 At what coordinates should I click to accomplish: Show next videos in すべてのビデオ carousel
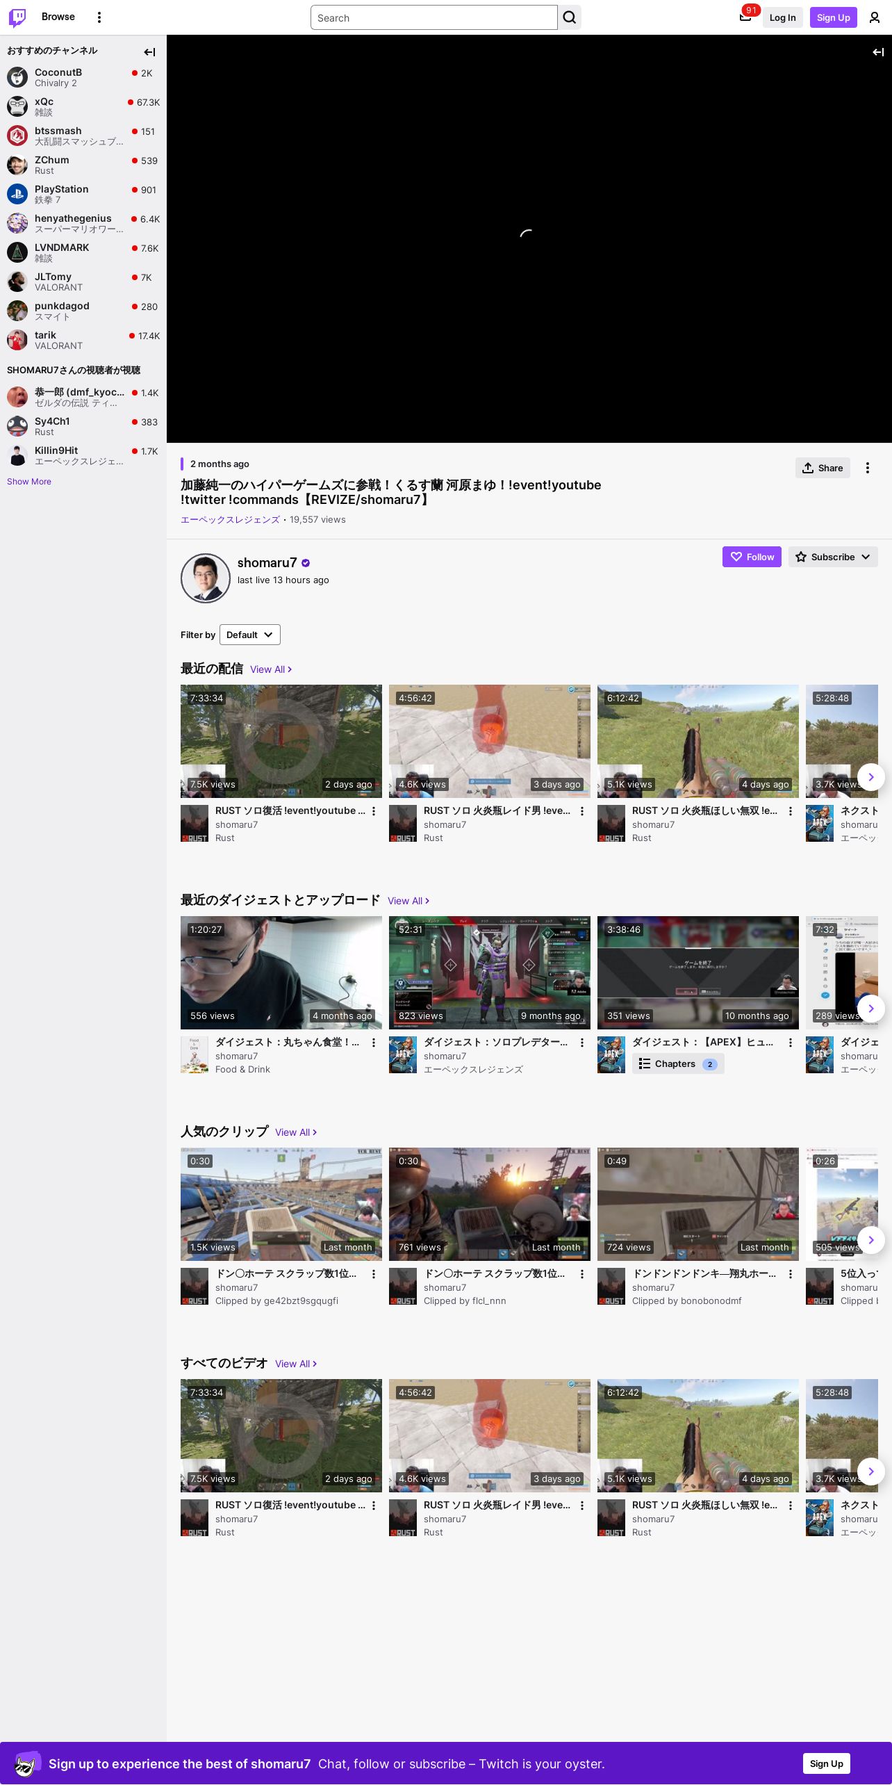click(871, 1472)
